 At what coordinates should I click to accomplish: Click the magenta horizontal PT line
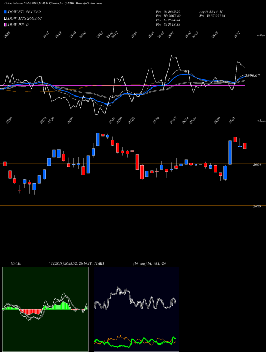[122, 85]
